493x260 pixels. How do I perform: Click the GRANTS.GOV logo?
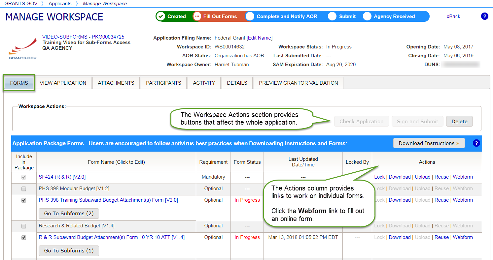tap(22, 48)
